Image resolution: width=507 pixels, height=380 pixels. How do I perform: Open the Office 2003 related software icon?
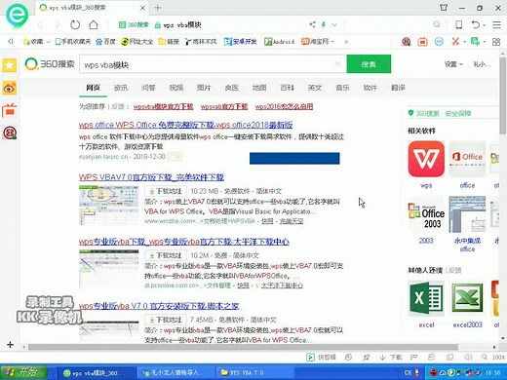pos(426,214)
